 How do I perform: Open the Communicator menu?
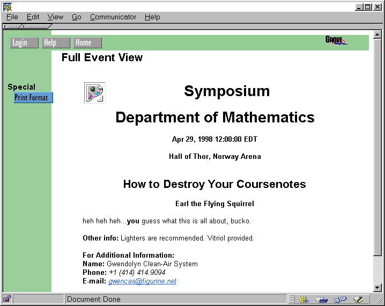pos(113,17)
